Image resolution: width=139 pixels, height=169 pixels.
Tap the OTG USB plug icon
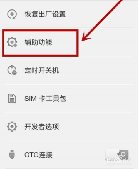click(12, 154)
